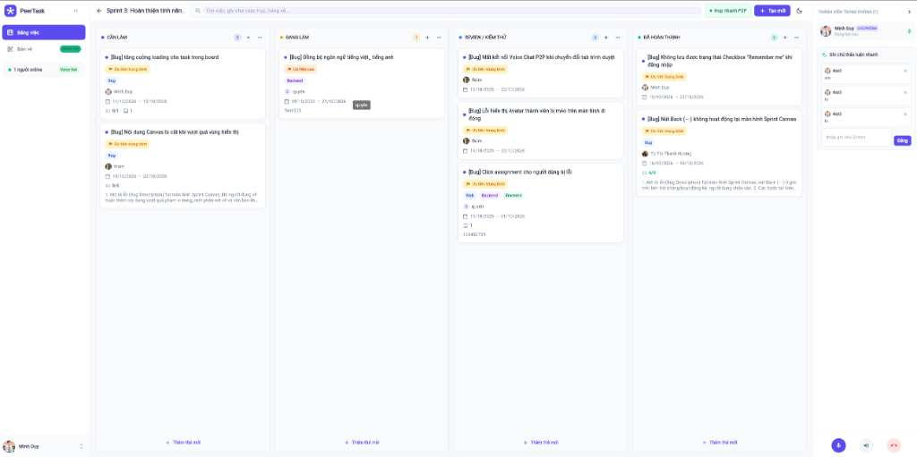Open card "[Bug] Nội dung Canvas bị cắt"
Screen dimensions: 917x457
point(183,165)
